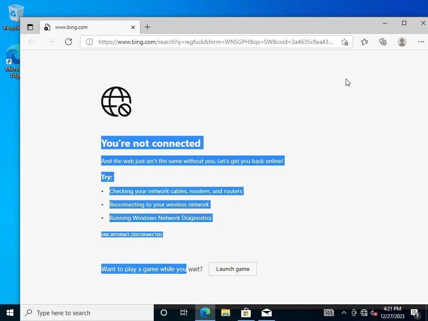Minimize the Edge browser window

click(385, 23)
